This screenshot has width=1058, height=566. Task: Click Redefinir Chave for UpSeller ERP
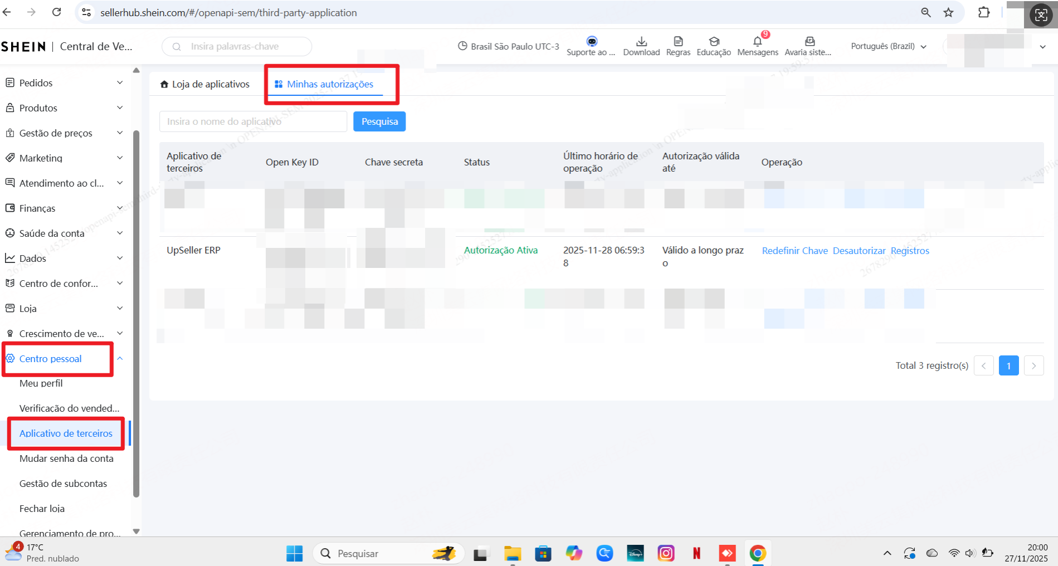coord(794,251)
